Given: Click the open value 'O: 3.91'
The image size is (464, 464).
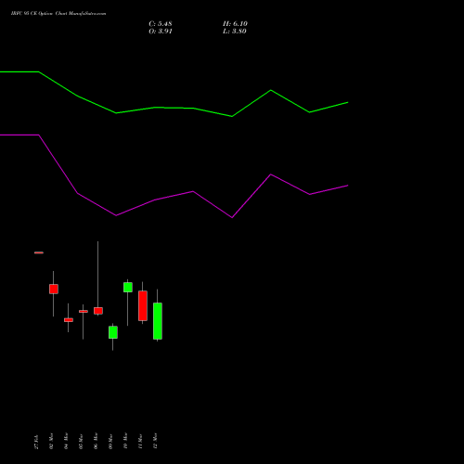Looking at the screenshot, I should (x=161, y=32).
